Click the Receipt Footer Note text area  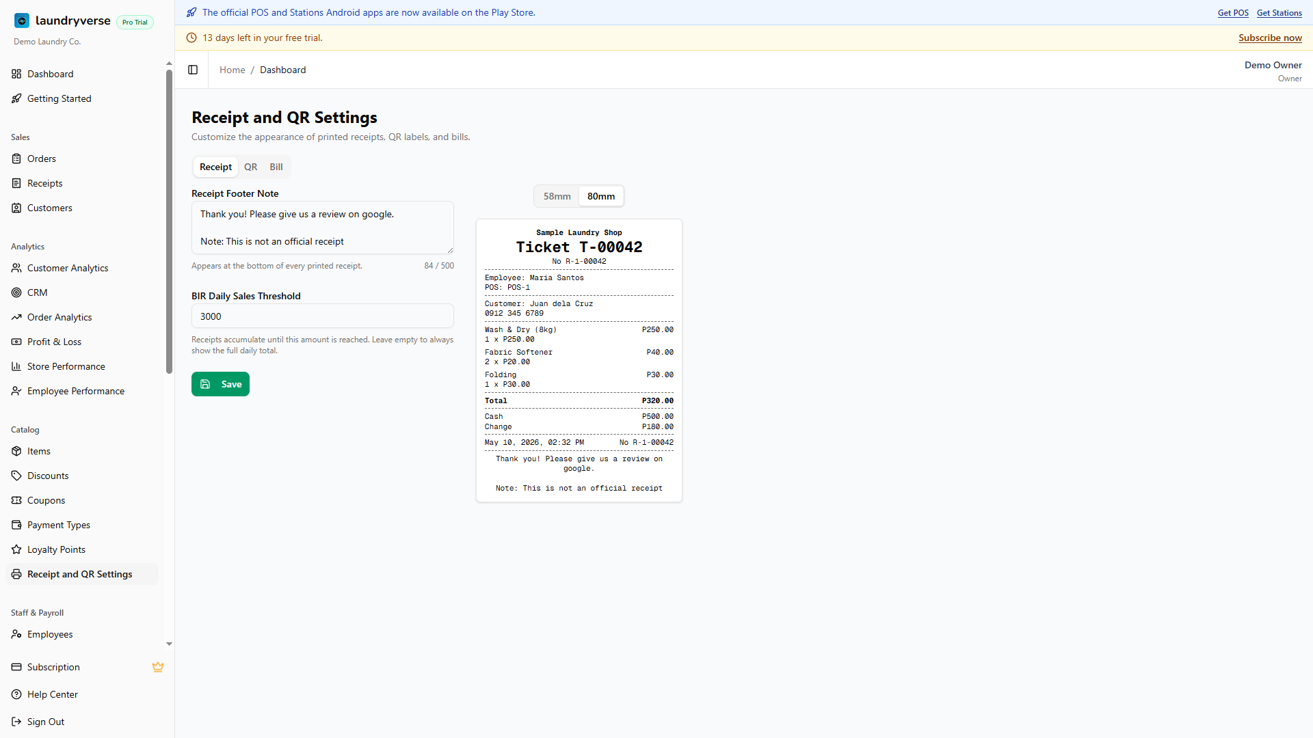tap(323, 228)
